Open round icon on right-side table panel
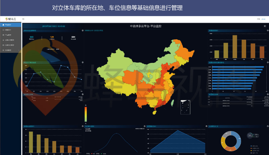Image resolution: width=269 pixels, height=155 pixels. point(268,94)
